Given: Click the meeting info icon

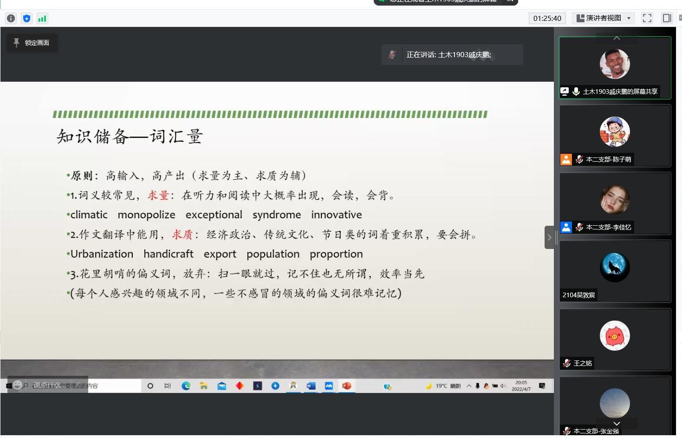Looking at the screenshot, I should [x=11, y=19].
